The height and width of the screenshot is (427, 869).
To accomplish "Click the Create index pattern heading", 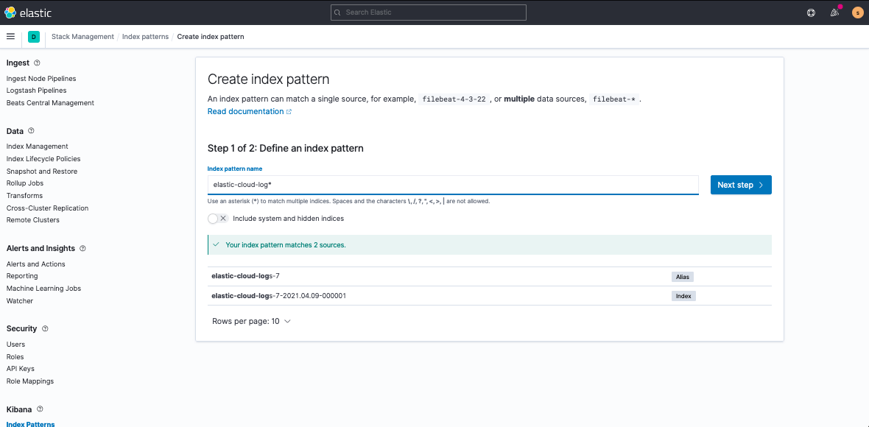I will click(x=269, y=80).
